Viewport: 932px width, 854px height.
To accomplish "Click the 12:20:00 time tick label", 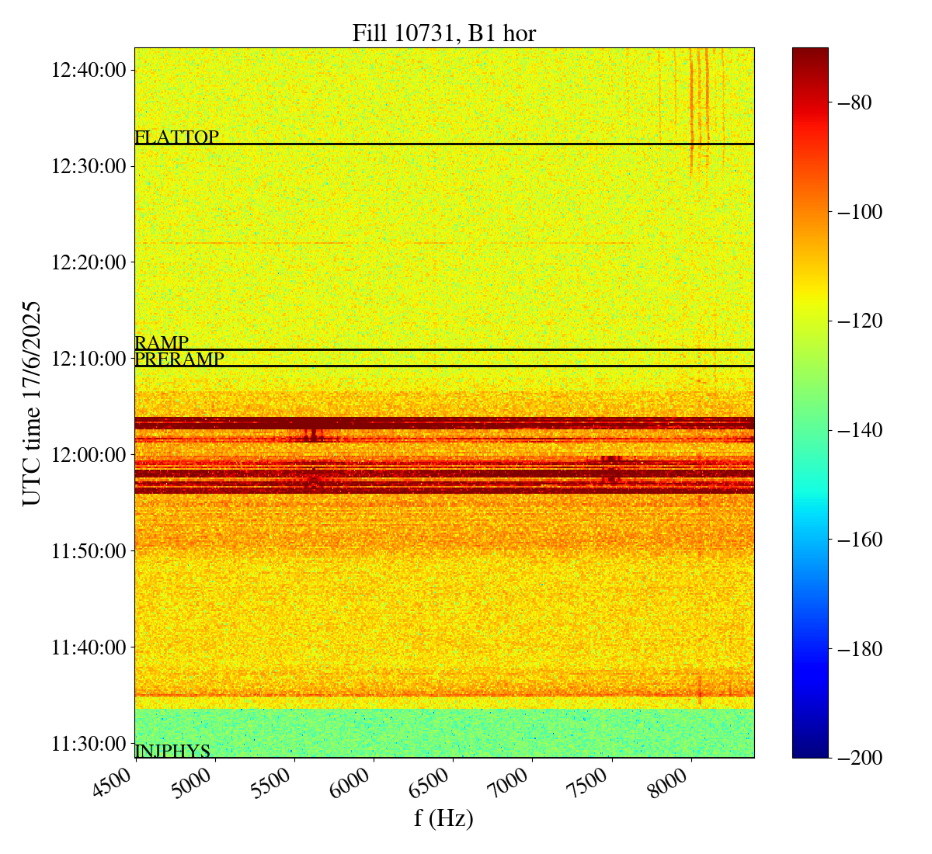I will pyautogui.click(x=89, y=262).
